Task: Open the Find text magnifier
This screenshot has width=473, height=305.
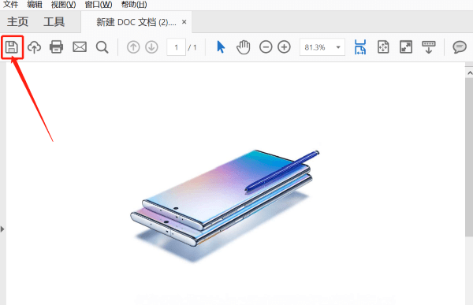Action: [x=102, y=47]
